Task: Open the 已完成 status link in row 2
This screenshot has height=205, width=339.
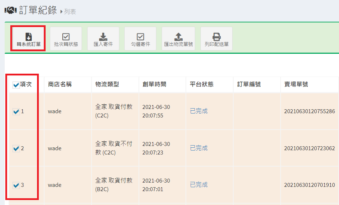Action: click(199, 148)
